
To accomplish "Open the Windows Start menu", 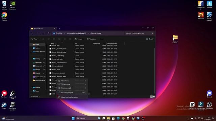I will [73, 118].
